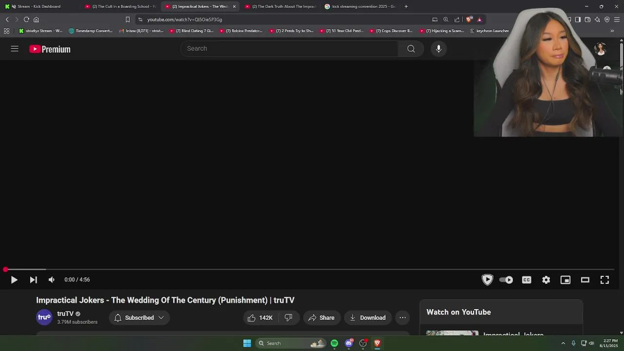This screenshot has height=351, width=624.
Task: Open the YouTube account avatar menu
Action: pos(601,49)
